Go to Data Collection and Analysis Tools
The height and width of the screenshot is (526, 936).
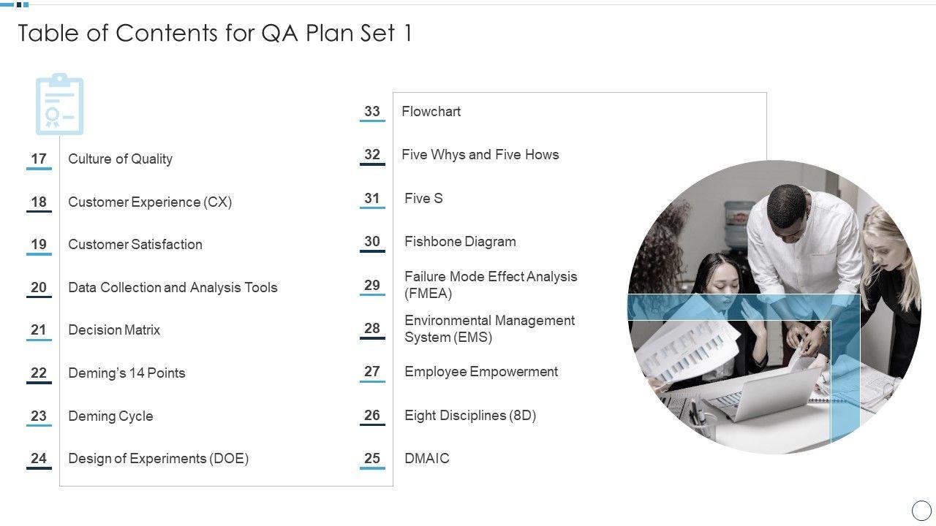click(173, 288)
